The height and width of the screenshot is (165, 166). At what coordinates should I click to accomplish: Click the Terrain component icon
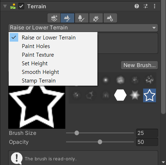pyautogui.click(x=13, y=6)
